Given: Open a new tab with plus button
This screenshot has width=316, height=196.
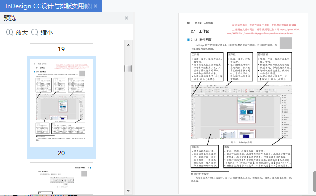Looking at the screenshot, I should pyautogui.click(x=109, y=6).
